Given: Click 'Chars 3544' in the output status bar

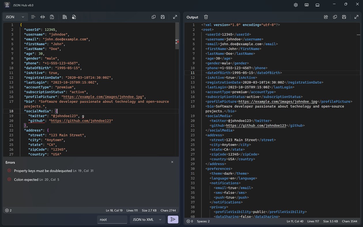Looking at the screenshot, I should tap(349, 221).
